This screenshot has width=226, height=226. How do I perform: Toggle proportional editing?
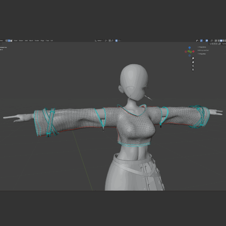pyautogui.click(x=116, y=41)
